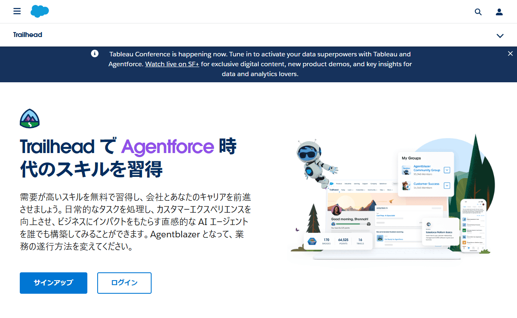
Task: Click the Customer Success group name
Action: coord(426,184)
